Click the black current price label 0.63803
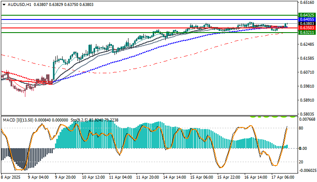Viewport: 317px width, 182px height. coord(307,24)
